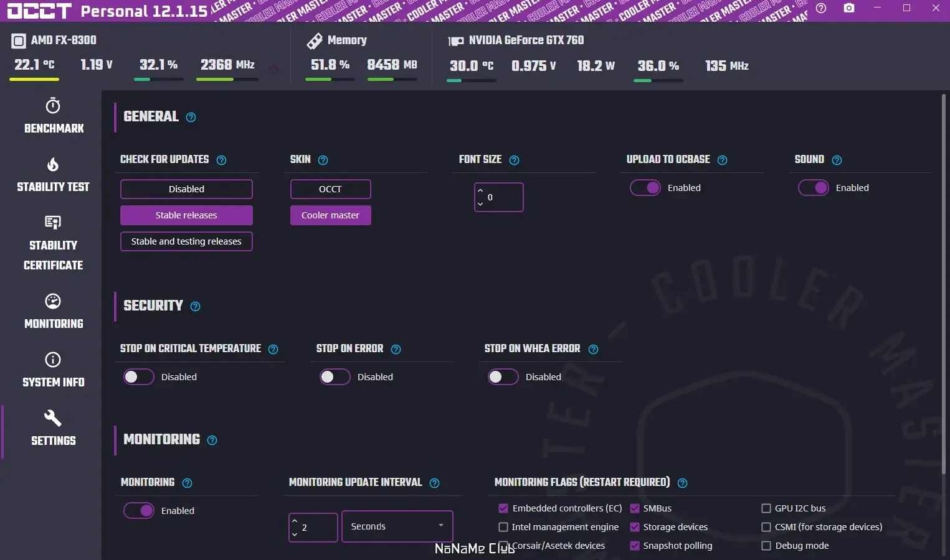Show help for Monitoring Flags

[x=682, y=483]
